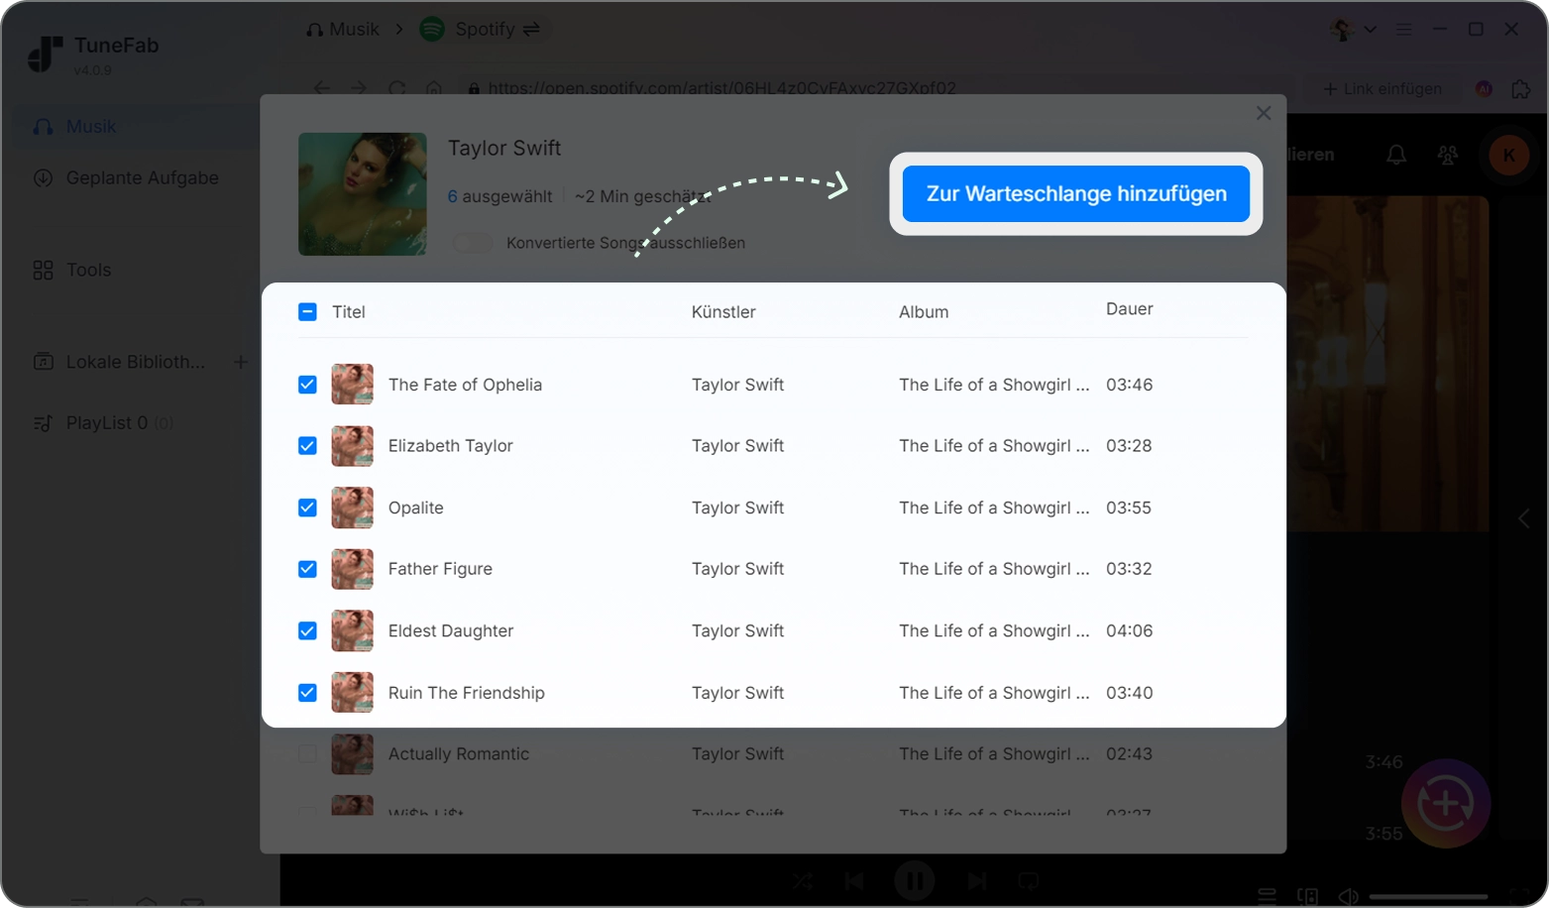The width and height of the screenshot is (1549, 908).
Task: Click Zur Warteschlange hinzufügen
Action: [x=1076, y=193]
